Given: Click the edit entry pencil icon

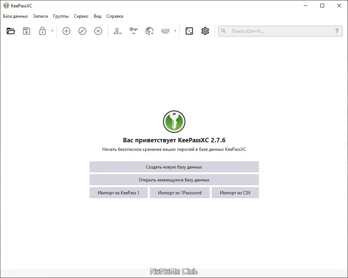Looking at the screenshot, I should click(x=82, y=31).
